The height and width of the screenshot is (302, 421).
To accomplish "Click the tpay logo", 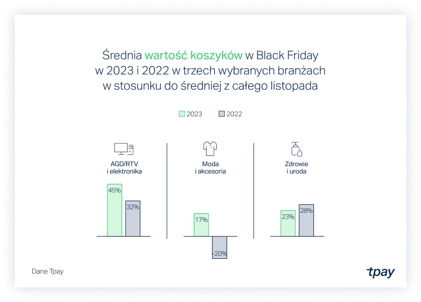I will 380,272.
